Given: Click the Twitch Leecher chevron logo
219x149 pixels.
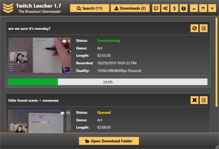Looking at the screenshot, I should (x=8, y=8).
